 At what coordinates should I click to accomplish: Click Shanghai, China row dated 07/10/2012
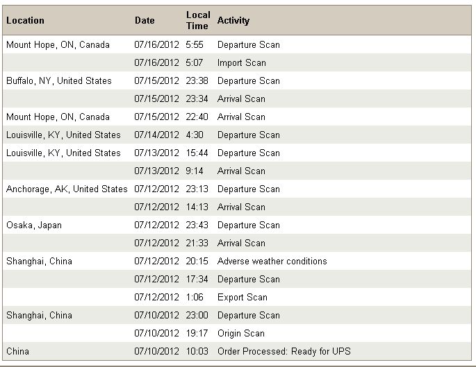[x=237, y=315]
